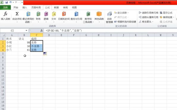Click cell A1 containing 姓名
Image resolution: width=177 pixels, height=110 pixels.
pyautogui.click(x=12, y=39)
